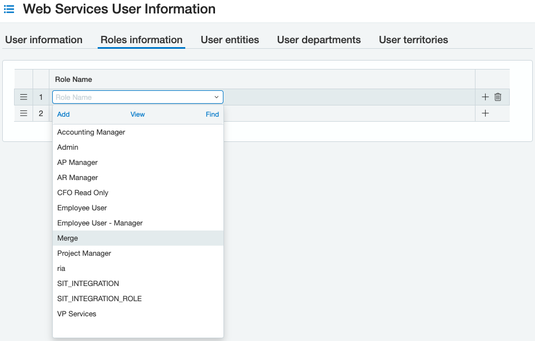Collapse the Role Name dropdown arrow
Viewport: 535px width, 341px height.
[x=217, y=97]
